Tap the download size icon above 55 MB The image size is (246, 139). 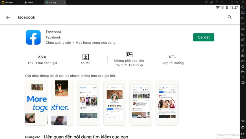[x=86, y=57]
